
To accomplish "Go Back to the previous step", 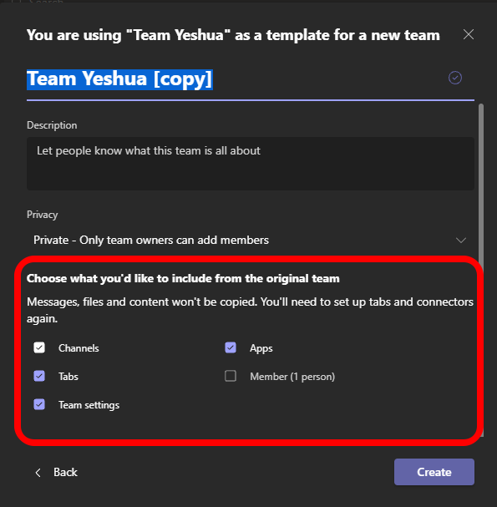I will point(56,473).
